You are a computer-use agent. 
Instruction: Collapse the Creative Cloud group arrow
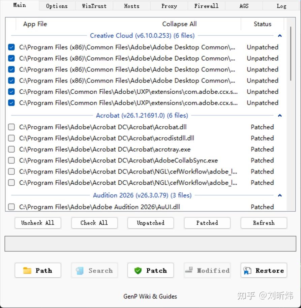pyautogui.click(x=280, y=36)
